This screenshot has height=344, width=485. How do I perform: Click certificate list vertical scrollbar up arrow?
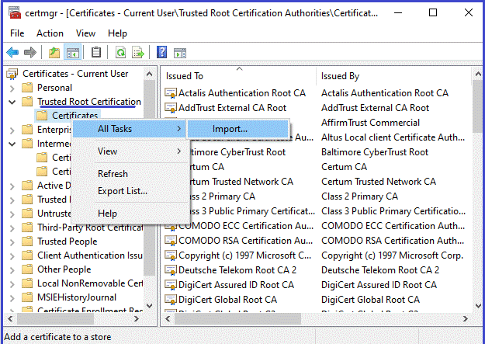click(478, 74)
